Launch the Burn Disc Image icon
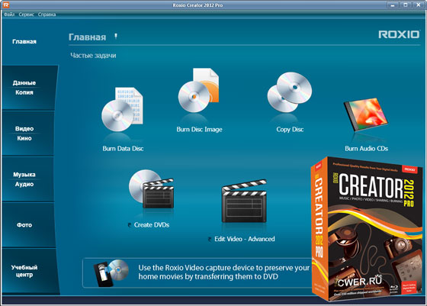 point(198,91)
